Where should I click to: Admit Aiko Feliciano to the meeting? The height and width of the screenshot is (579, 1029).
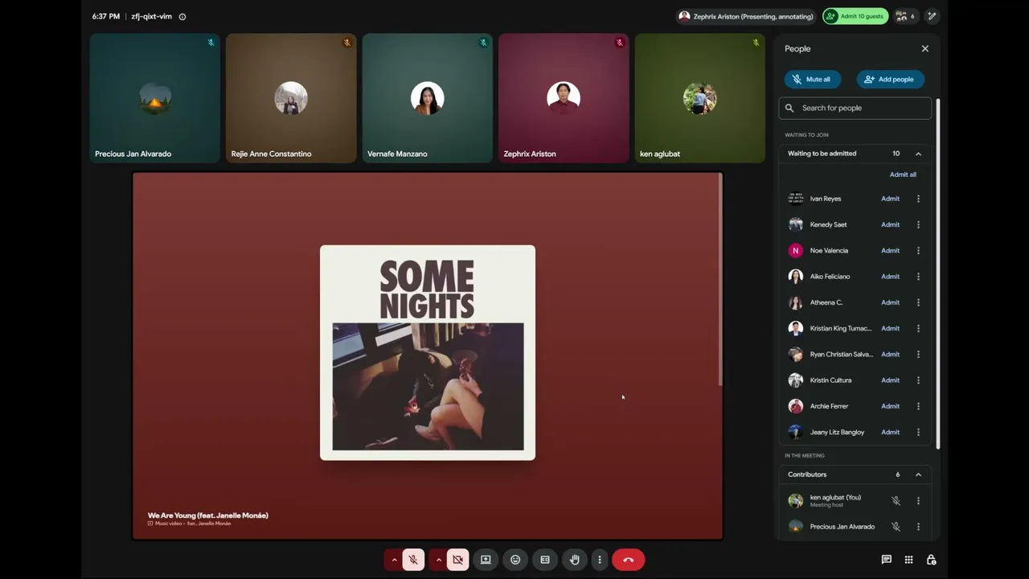[x=890, y=277]
